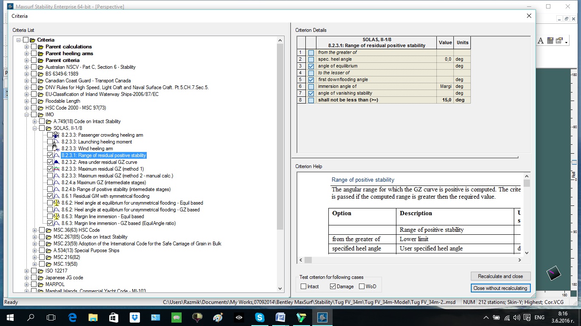Viewport: 581px width, 326px height.
Task: Click the Area under residual GZ curve icon
Action: (x=57, y=162)
